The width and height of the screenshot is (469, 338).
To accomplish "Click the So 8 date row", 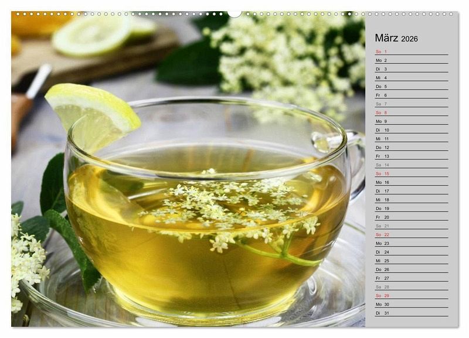I will [412, 112].
